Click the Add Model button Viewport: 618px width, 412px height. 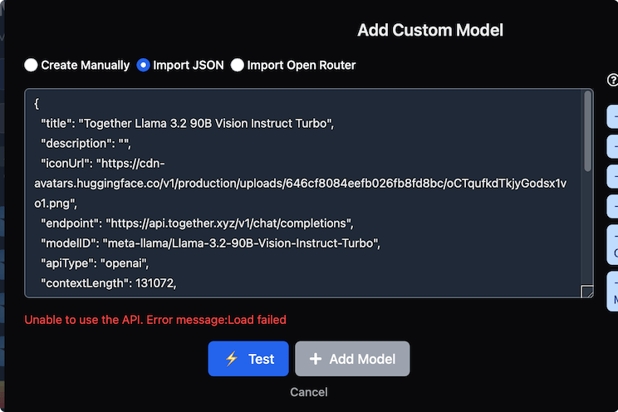pyautogui.click(x=352, y=359)
